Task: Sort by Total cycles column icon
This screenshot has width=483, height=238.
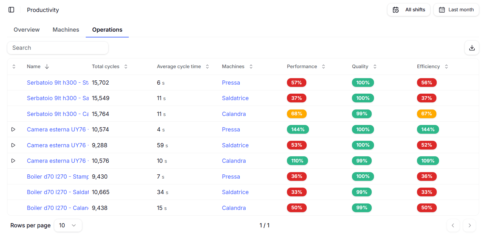Action: click(x=126, y=67)
